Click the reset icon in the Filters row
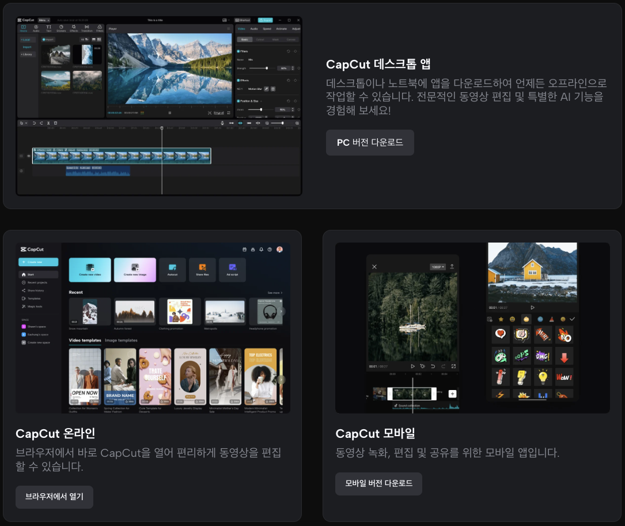Image resolution: width=625 pixels, height=526 pixels. 289,51
